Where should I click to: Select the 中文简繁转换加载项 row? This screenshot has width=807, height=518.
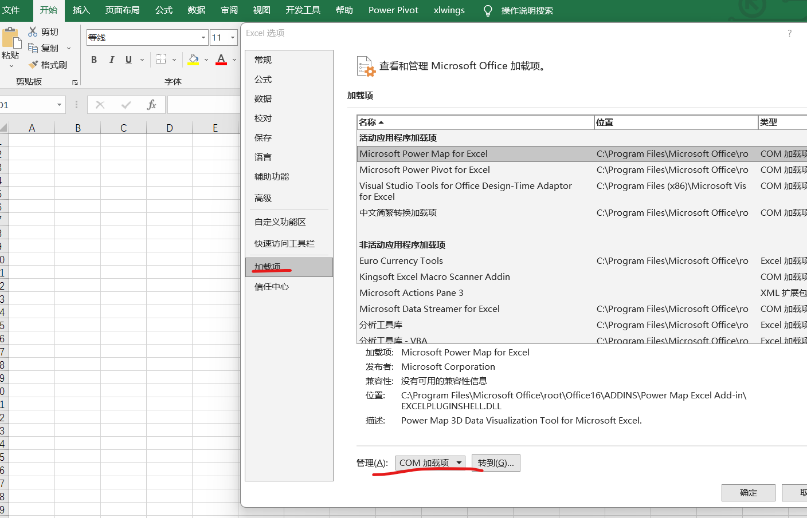pyautogui.click(x=582, y=213)
